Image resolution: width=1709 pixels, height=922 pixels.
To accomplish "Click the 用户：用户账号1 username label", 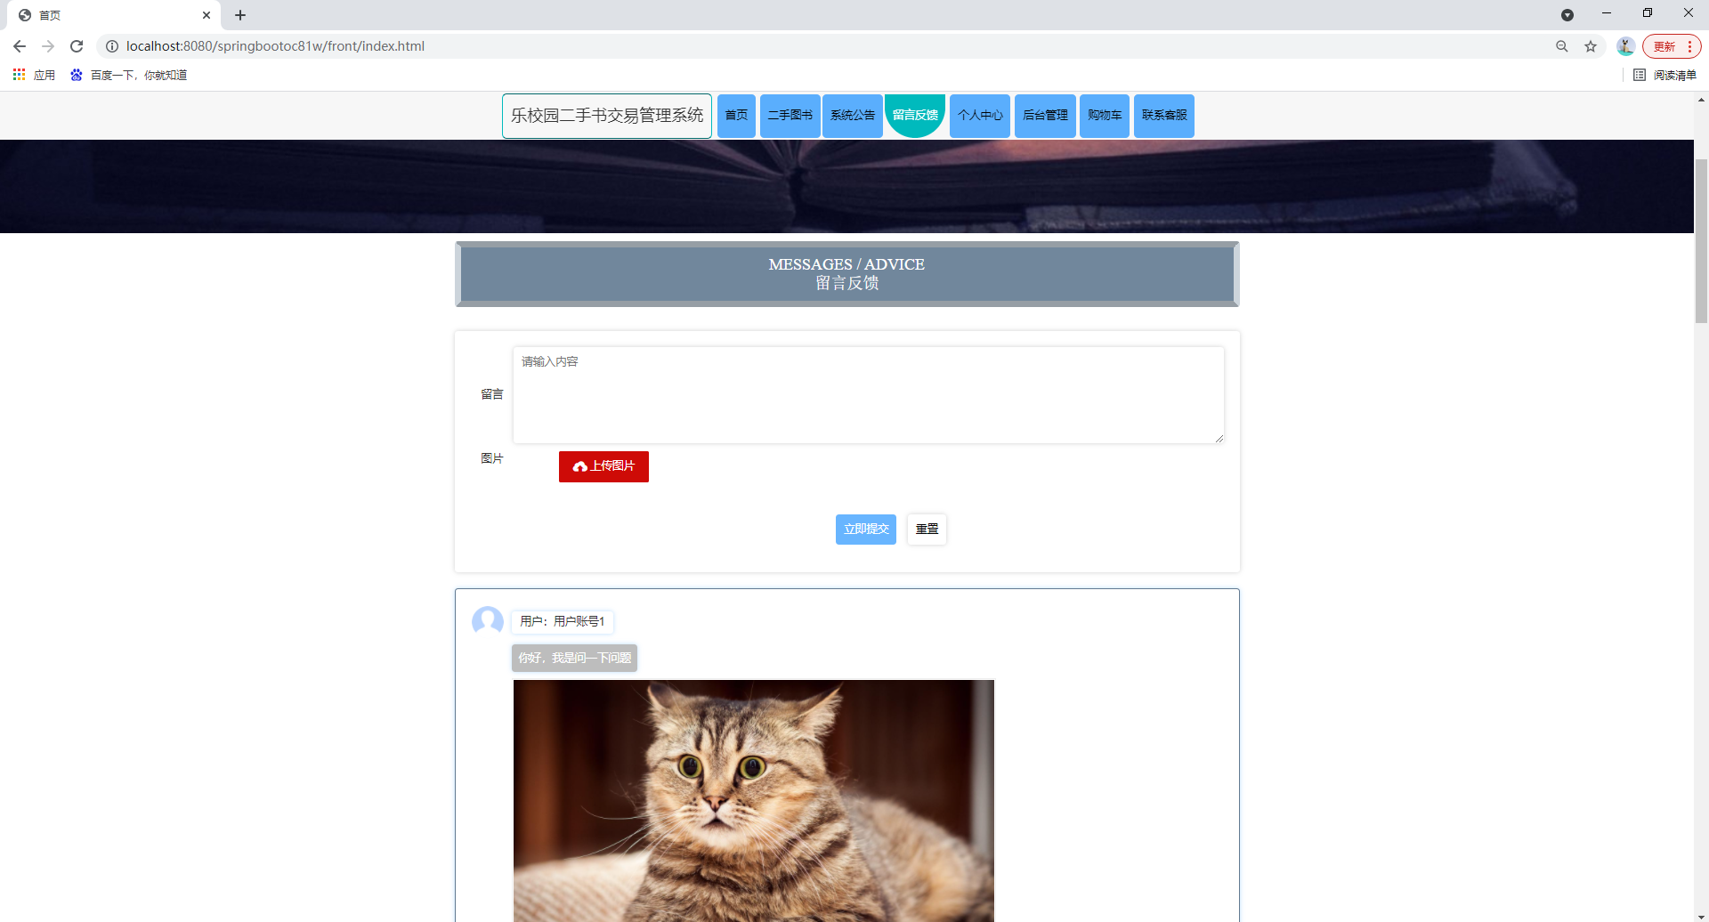I will click(563, 621).
